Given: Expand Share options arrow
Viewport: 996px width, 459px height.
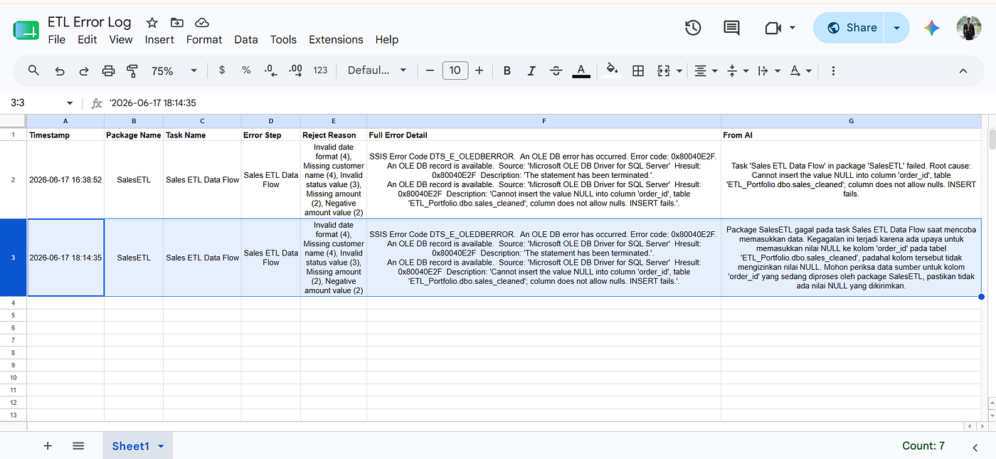Looking at the screenshot, I should [x=897, y=28].
